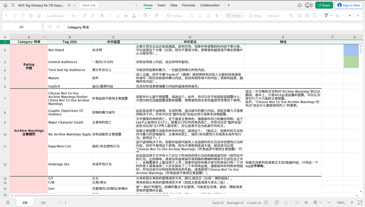
Task: Align text left
Action: click(192, 16)
